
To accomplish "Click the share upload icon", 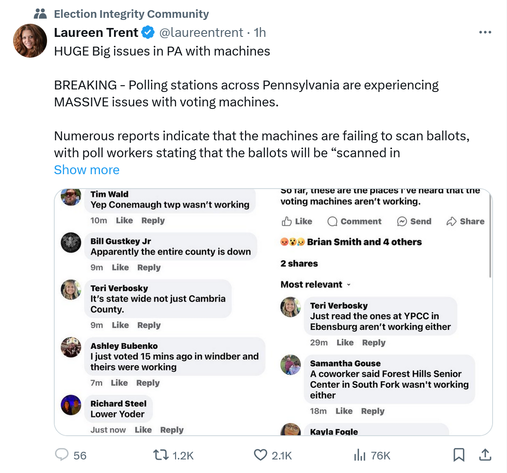I will [x=485, y=455].
